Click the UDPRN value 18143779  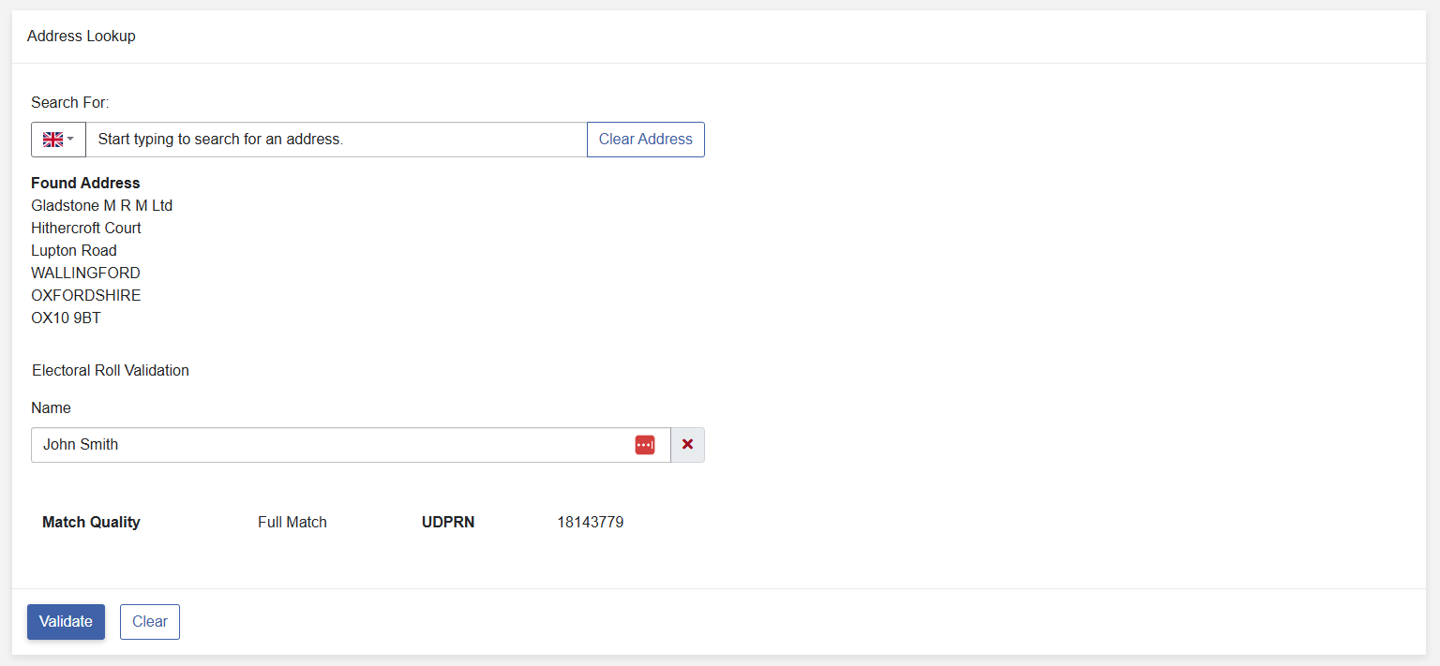(x=591, y=523)
